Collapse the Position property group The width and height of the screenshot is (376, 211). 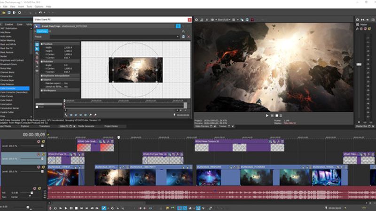(42, 44)
